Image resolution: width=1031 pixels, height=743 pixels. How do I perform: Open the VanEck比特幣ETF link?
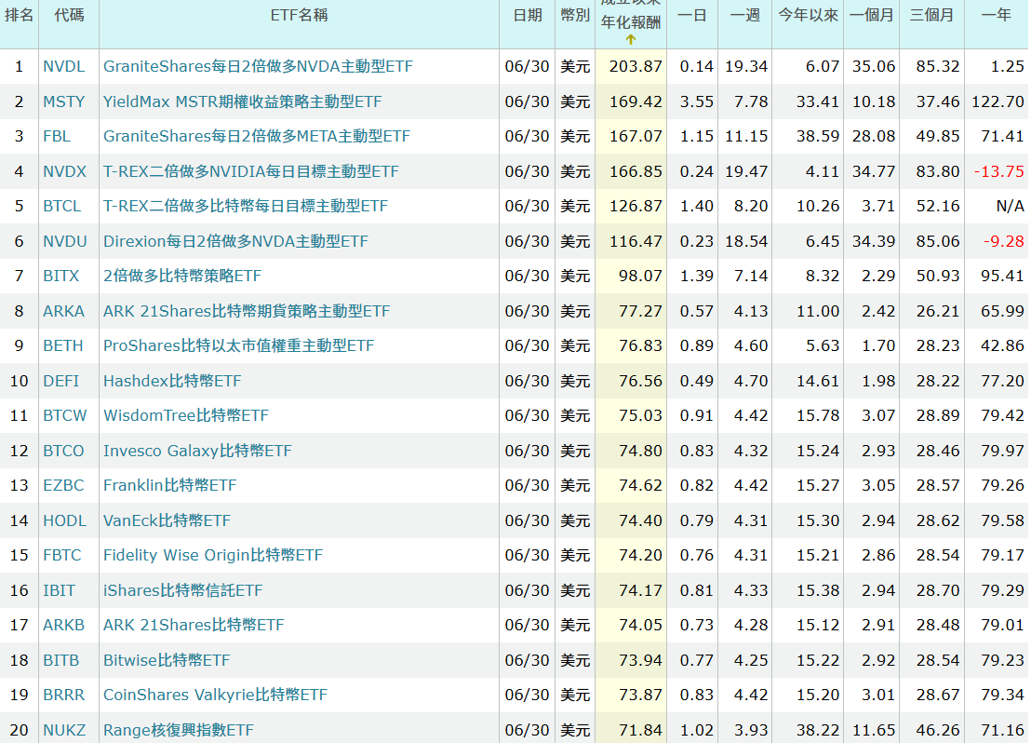(167, 520)
